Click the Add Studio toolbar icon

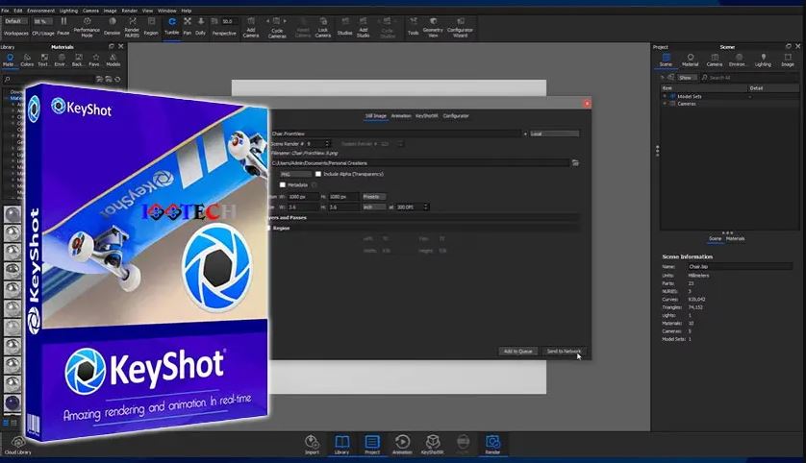coord(363,27)
